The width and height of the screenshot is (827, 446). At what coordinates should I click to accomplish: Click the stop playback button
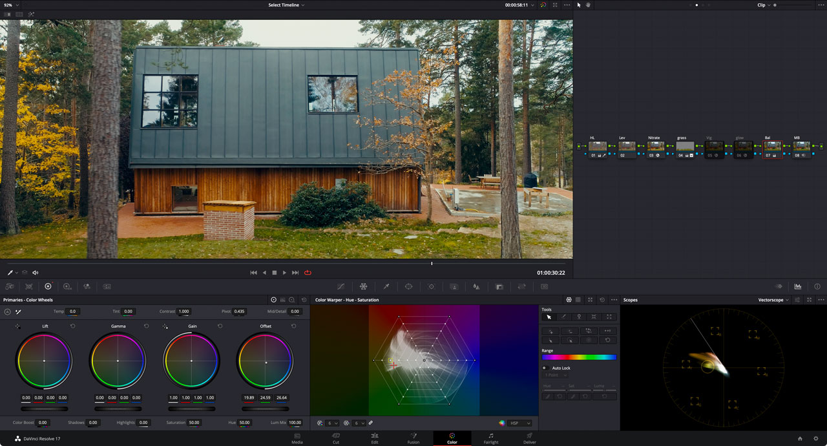(274, 273)
